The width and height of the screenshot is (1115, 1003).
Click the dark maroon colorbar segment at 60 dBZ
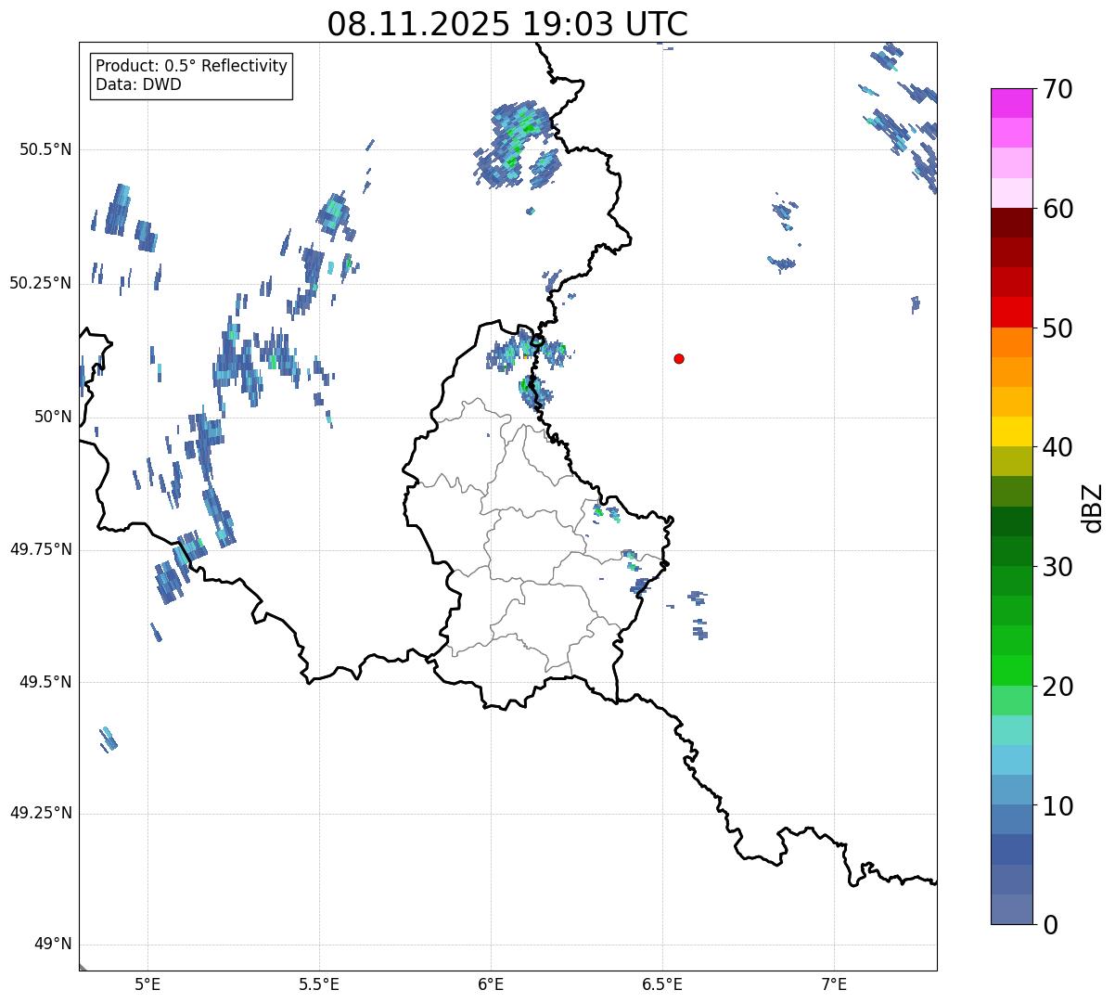1012,223
